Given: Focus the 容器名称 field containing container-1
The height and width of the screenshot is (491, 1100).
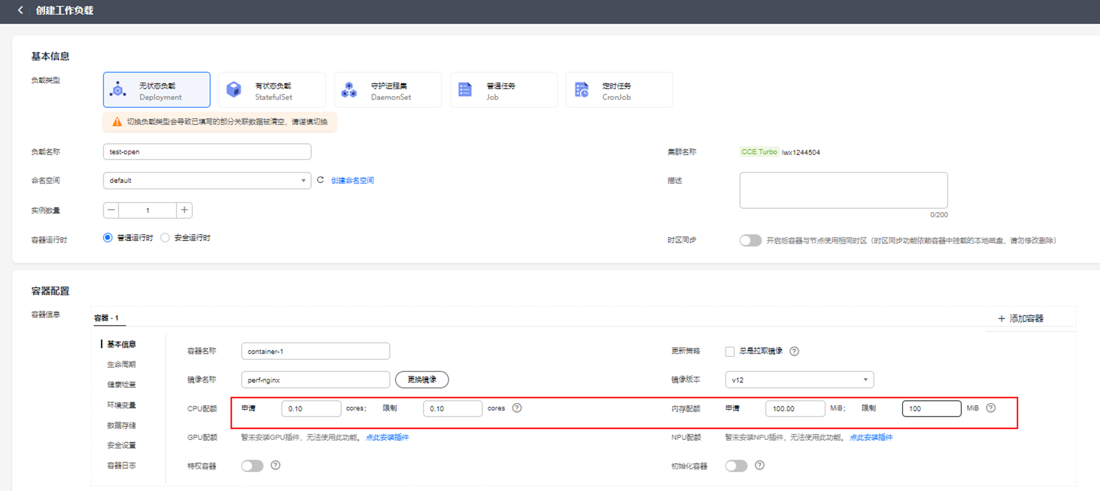Looking at the screenshot, I should pos(315,351).
